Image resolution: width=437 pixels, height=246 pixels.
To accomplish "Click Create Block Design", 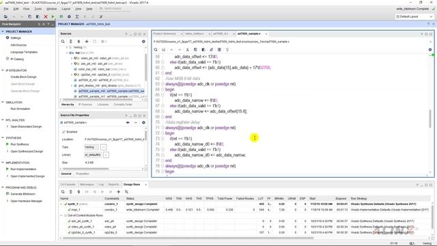I will [x=24, y=77].
